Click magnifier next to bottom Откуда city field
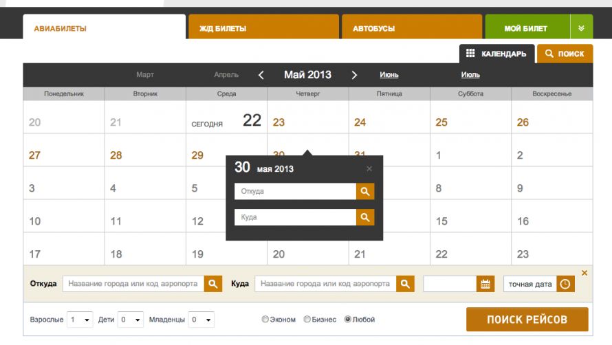The height and width of the screenshot is (345, 612). (213, 284)
